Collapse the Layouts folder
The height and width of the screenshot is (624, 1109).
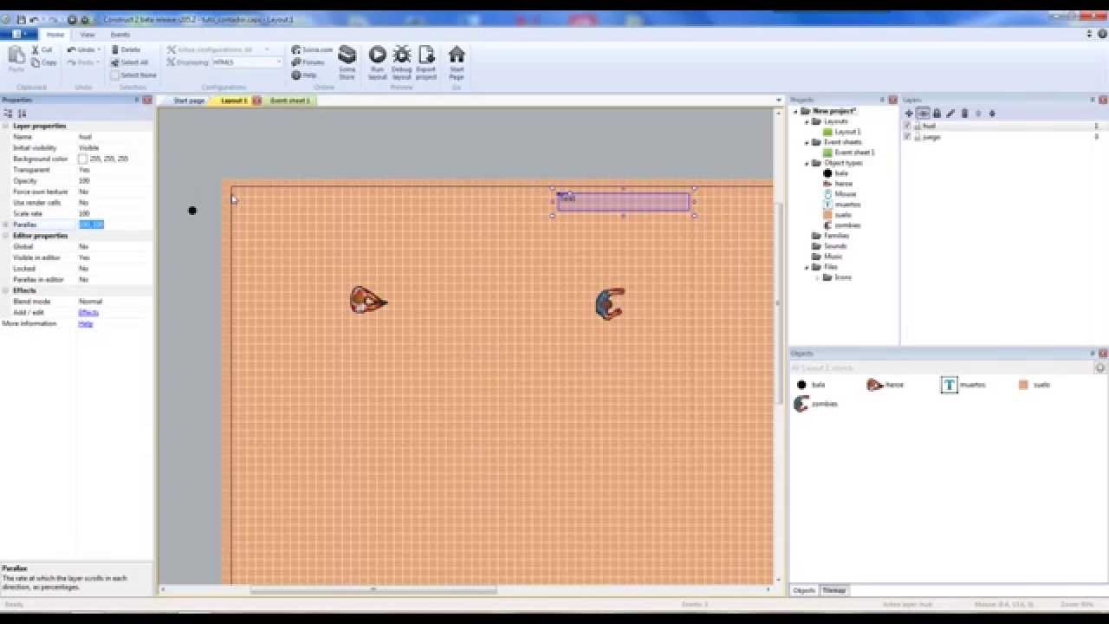coord(807,121)
